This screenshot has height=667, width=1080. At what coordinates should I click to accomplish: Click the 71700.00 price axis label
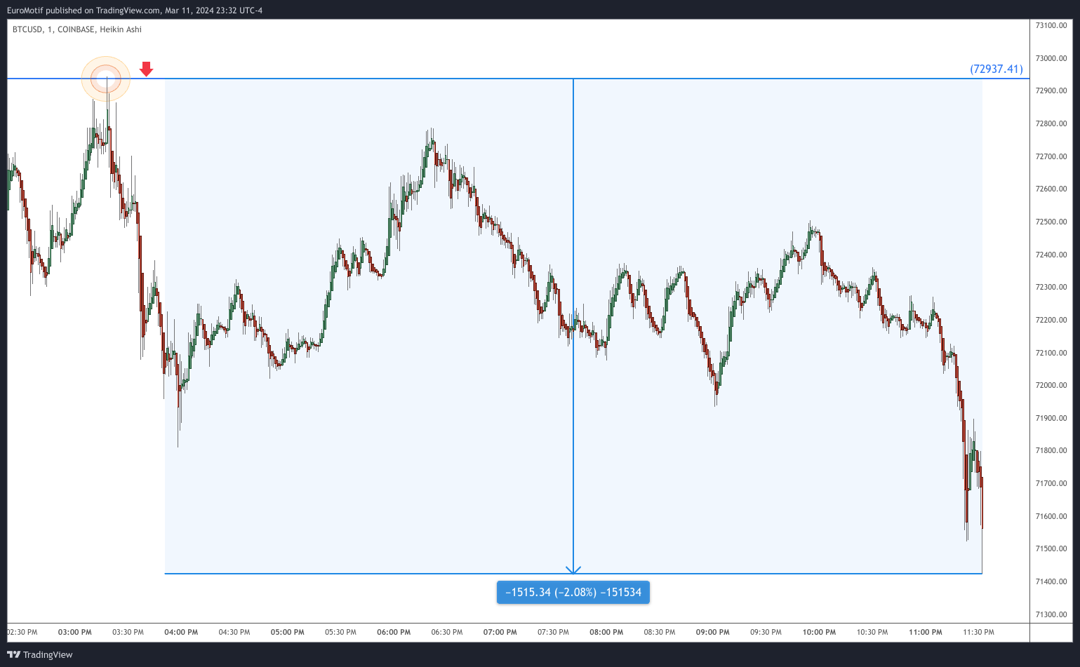coord(1051,483)
